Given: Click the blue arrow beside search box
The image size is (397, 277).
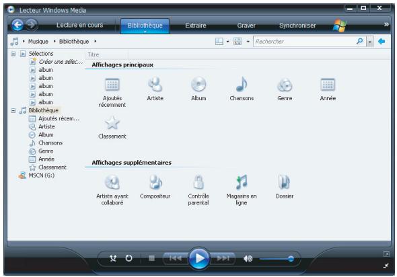Looking at the screenshot, I should coord(382,41).
